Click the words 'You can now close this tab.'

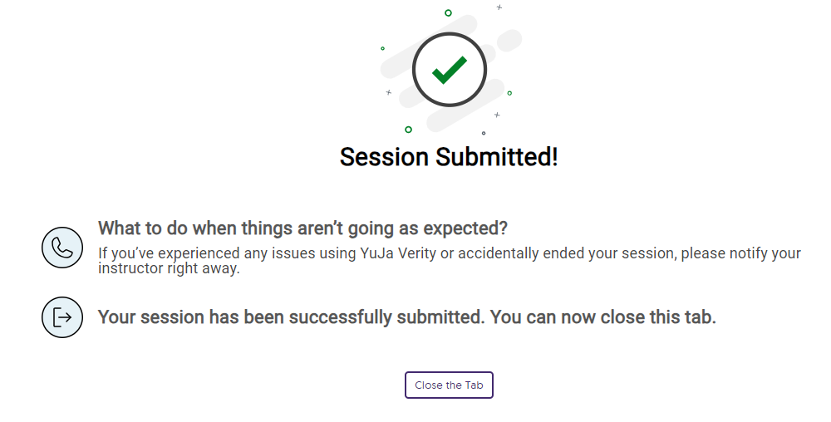pos(603,317)
